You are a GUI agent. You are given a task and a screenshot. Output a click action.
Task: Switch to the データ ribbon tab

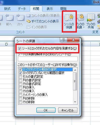(22, 9)
